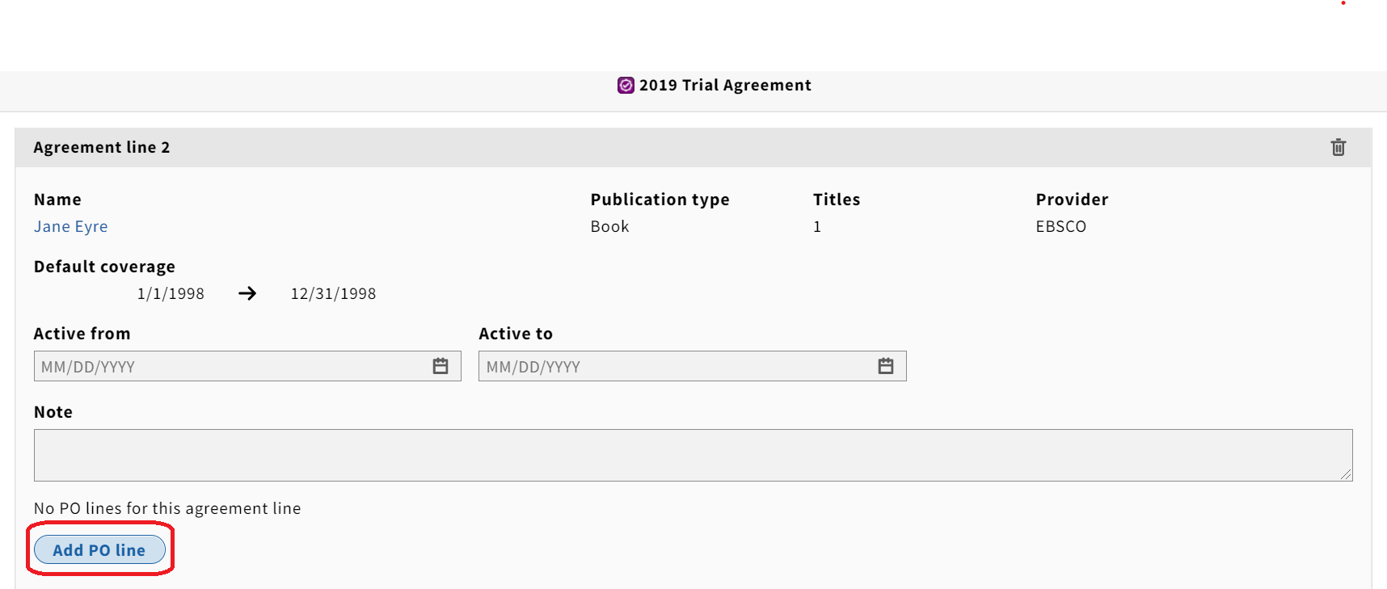Click inside the Note text area

click(693, 455)
